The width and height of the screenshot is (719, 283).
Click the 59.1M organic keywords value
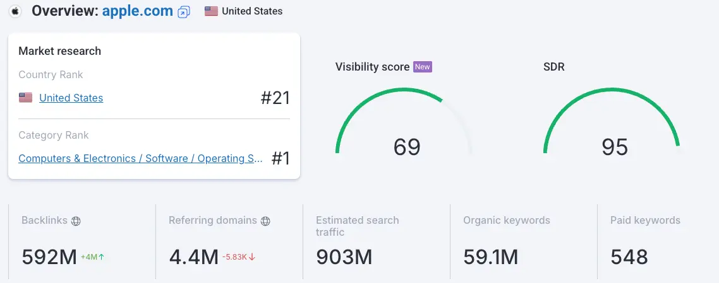490,257
